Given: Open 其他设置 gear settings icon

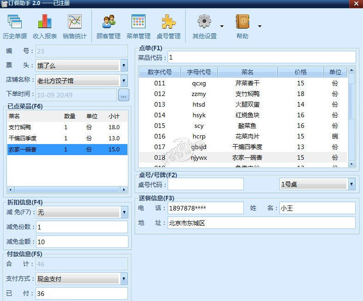Looking at the screenshot, I should point(204,22).
